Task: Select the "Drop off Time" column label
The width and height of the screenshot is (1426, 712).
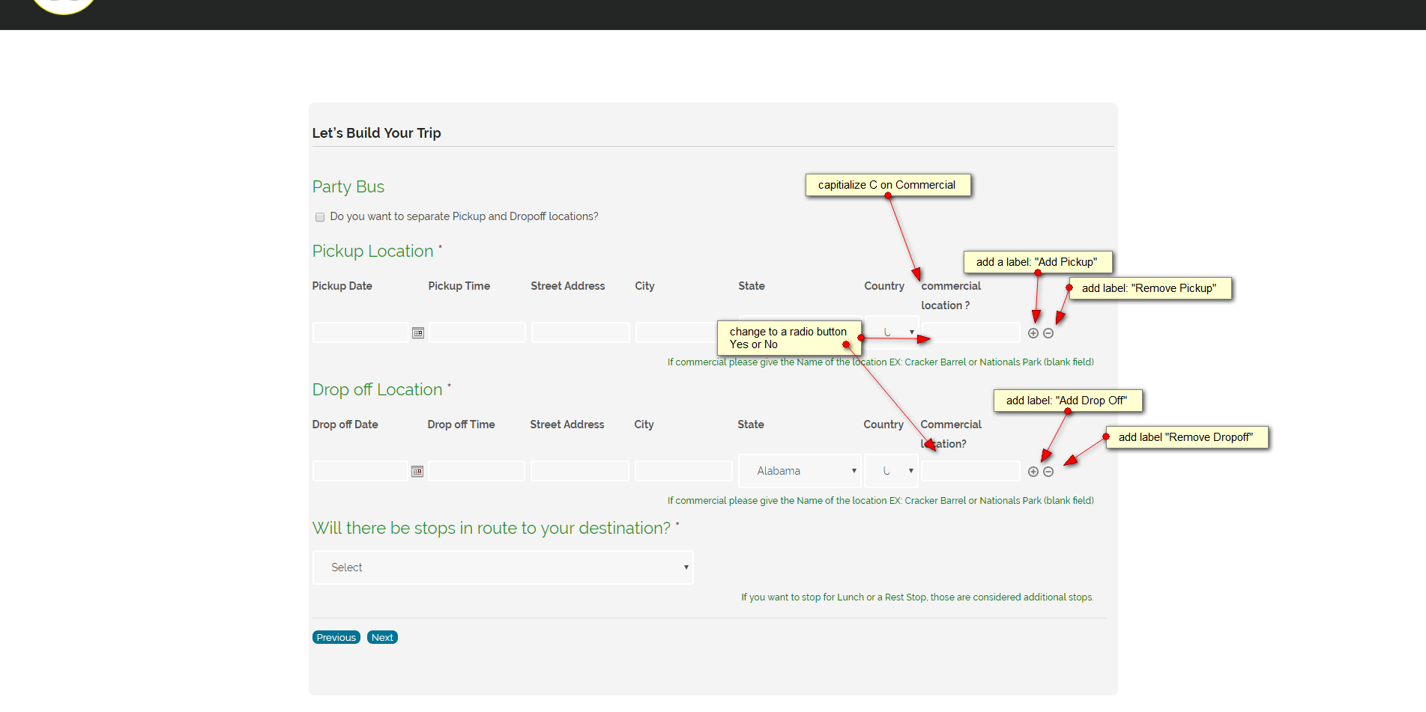Action: pos(462,425)
